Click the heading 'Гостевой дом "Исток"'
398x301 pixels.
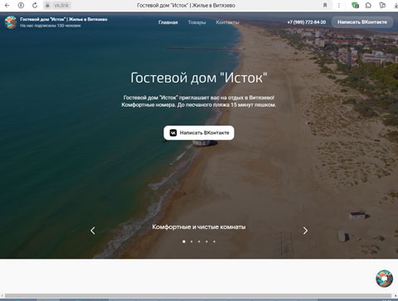199,78
